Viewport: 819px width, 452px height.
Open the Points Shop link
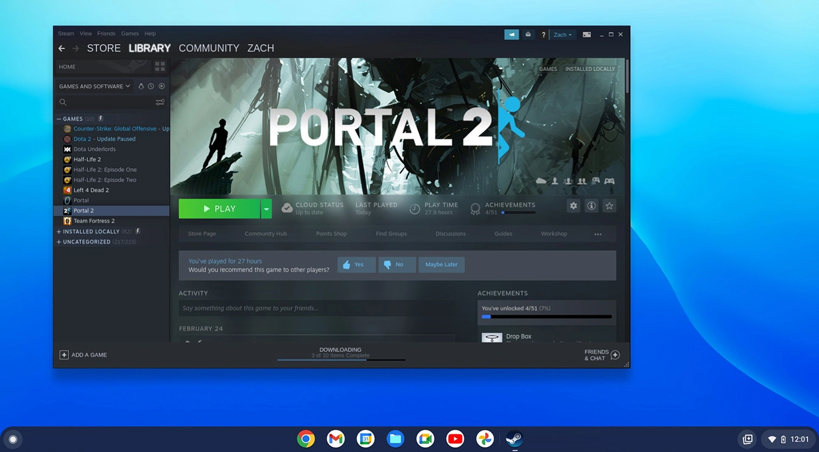[x=331, y=234]
